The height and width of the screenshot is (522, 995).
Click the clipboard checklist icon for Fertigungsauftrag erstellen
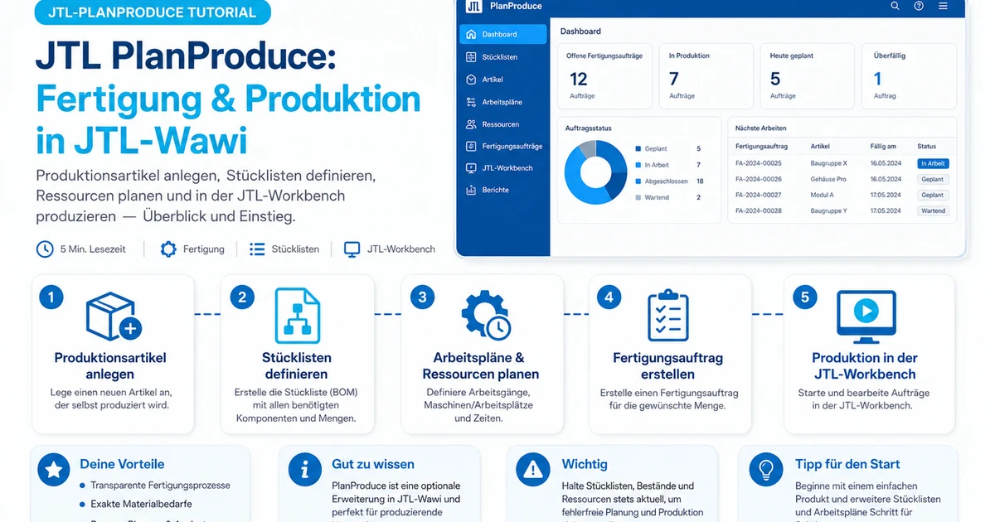[667, 317]
